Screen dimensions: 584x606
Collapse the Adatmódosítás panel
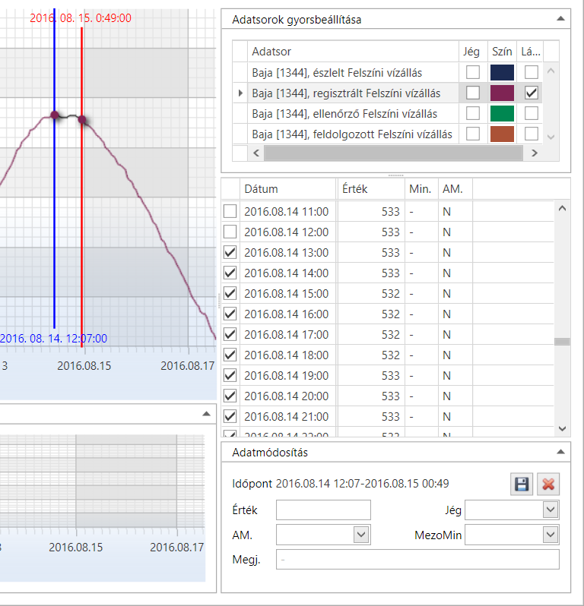point(560,452)
